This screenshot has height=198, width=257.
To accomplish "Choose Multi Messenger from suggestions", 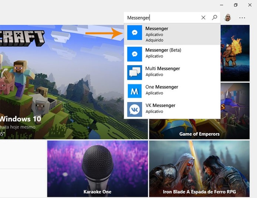I will pos(172,73).
